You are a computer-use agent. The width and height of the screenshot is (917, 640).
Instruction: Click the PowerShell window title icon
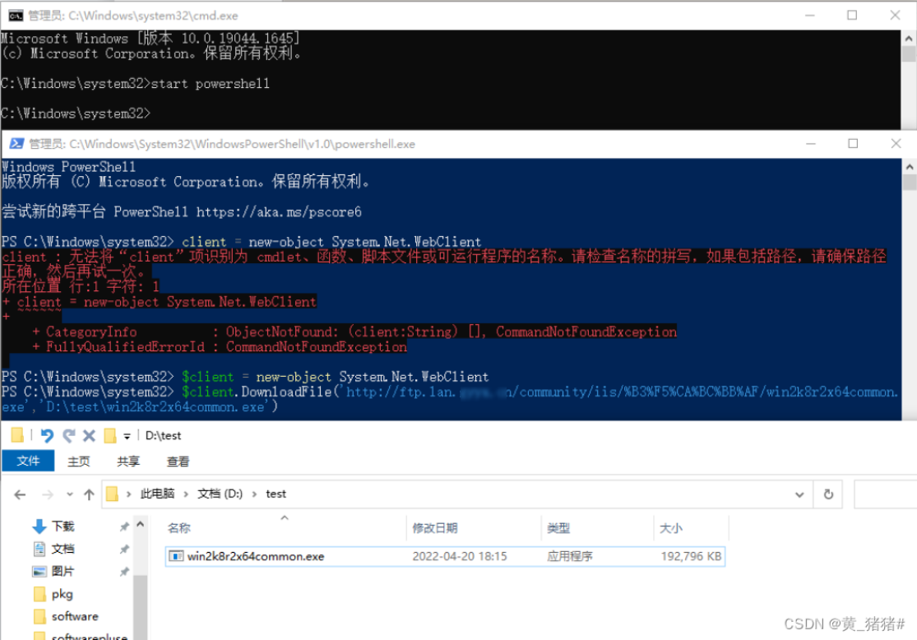[x=16, y=144]
